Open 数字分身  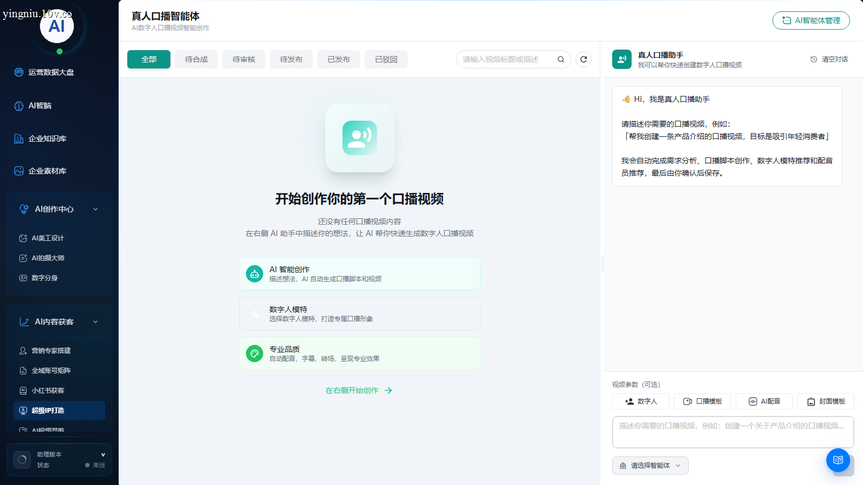coord(59,278)
